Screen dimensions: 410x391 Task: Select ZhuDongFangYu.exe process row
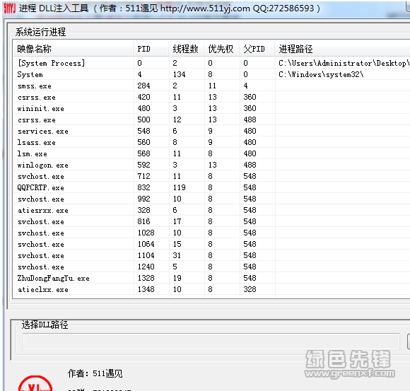click(212, 278)
